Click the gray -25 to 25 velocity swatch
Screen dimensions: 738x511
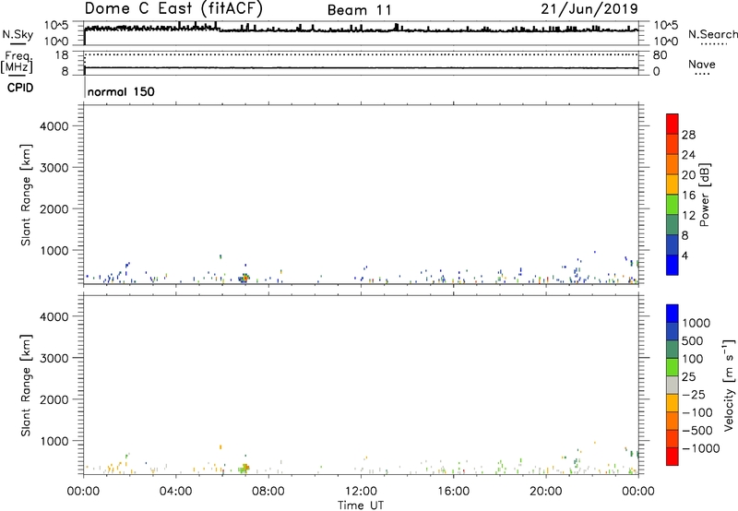click(x=673, y=386)
